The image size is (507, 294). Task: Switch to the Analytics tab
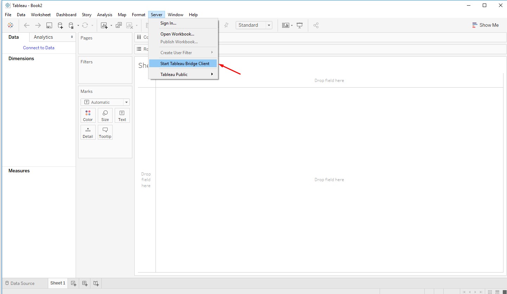pyautogui.click(x=43, y=37)
